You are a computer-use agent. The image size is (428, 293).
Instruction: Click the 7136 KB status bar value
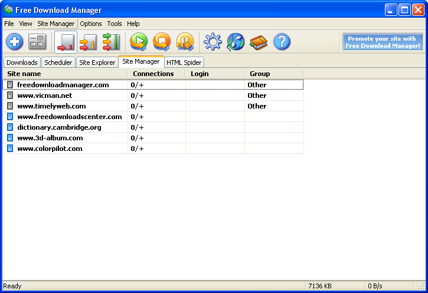pyautogui.click(x=320, y=286)
